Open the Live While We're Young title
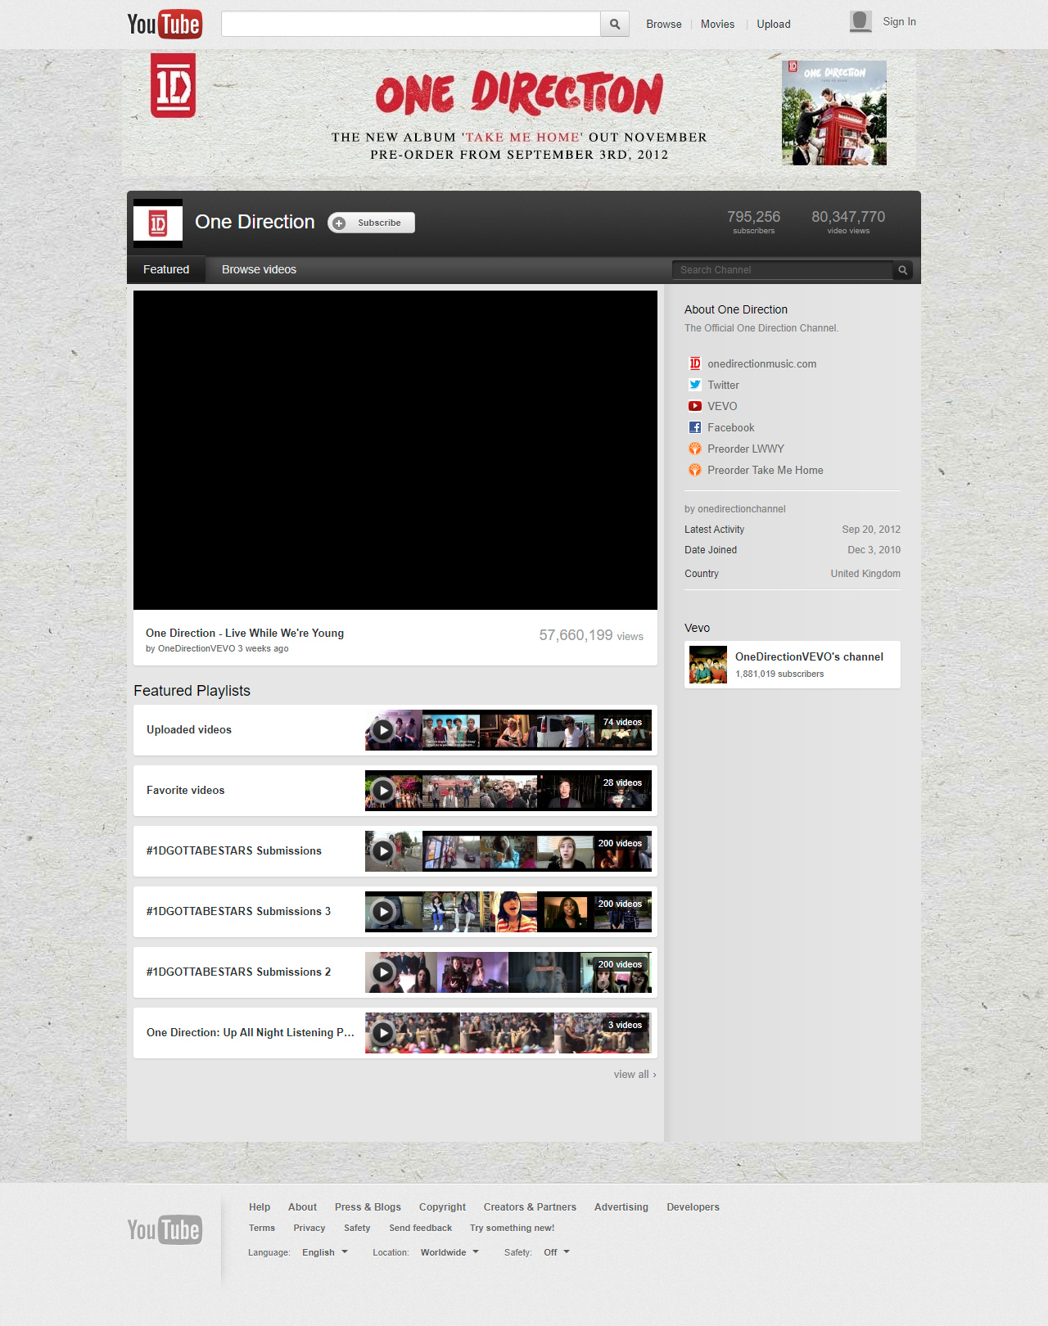 tap(245, 633)
